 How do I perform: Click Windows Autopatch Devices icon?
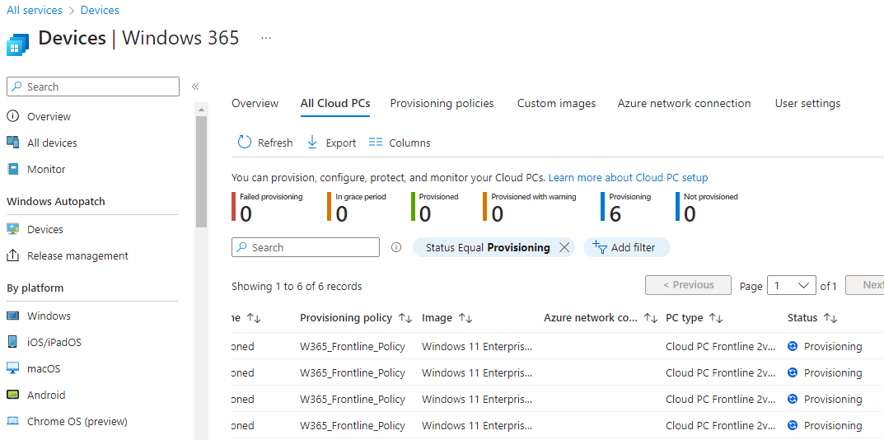coord(12,229)
